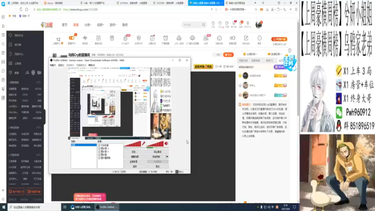Open the heart follow icon in header

point(220,23)
